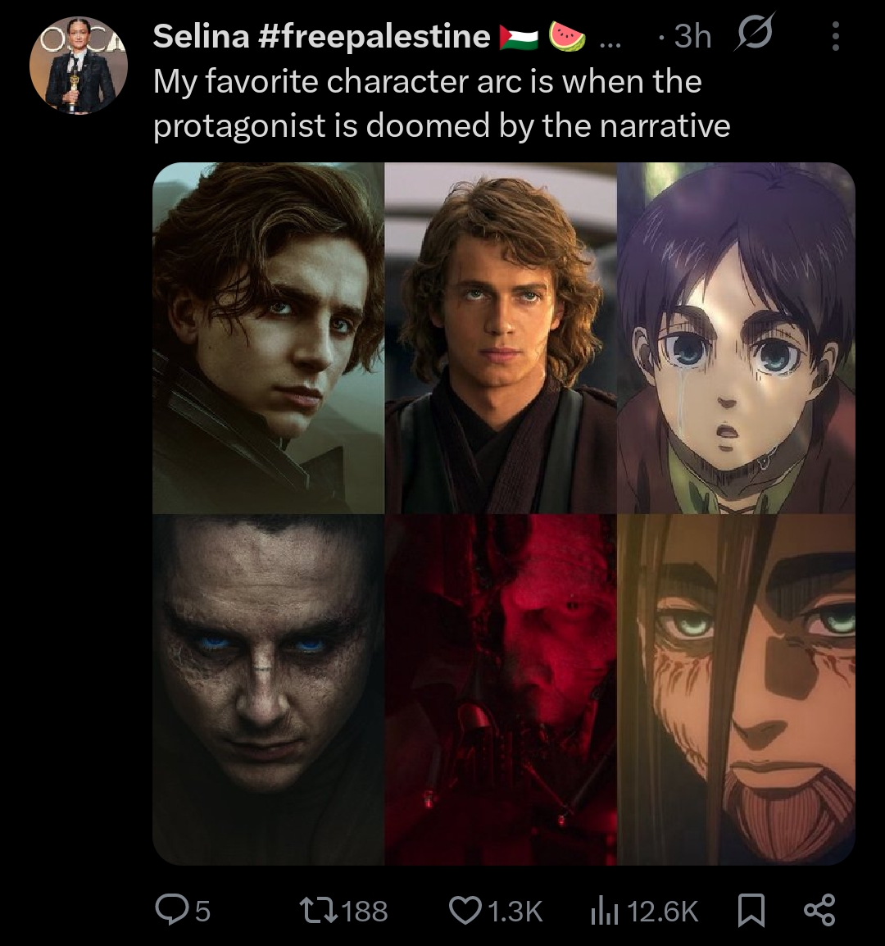View post analytics bar chart icon

pyautogui.click(x=606, y=910)
